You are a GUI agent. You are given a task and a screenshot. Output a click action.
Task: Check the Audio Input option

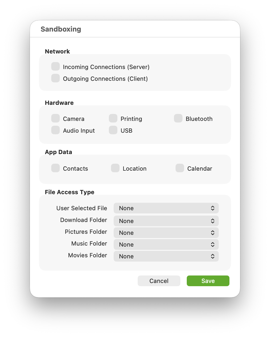(x=55, y=130)
